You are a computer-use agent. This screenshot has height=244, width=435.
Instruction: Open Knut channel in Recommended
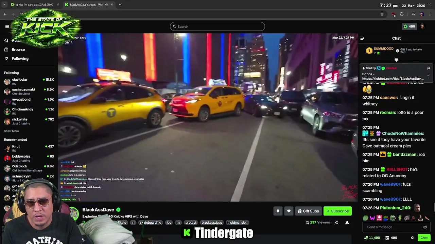(29, 148)
